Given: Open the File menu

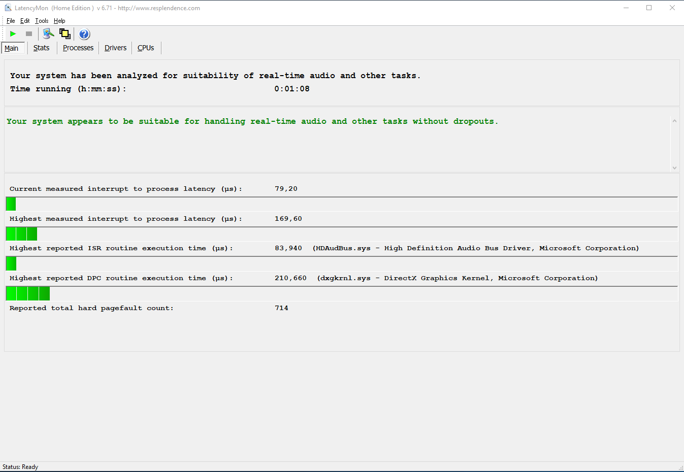Looking at the screenshot, I should 11,21.
